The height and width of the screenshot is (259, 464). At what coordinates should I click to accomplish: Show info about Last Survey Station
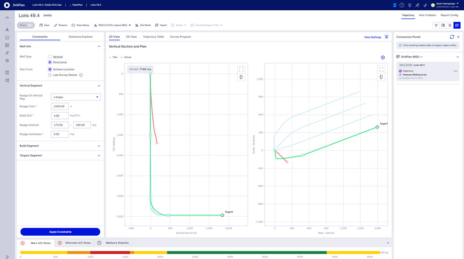[x=81, y=75]
